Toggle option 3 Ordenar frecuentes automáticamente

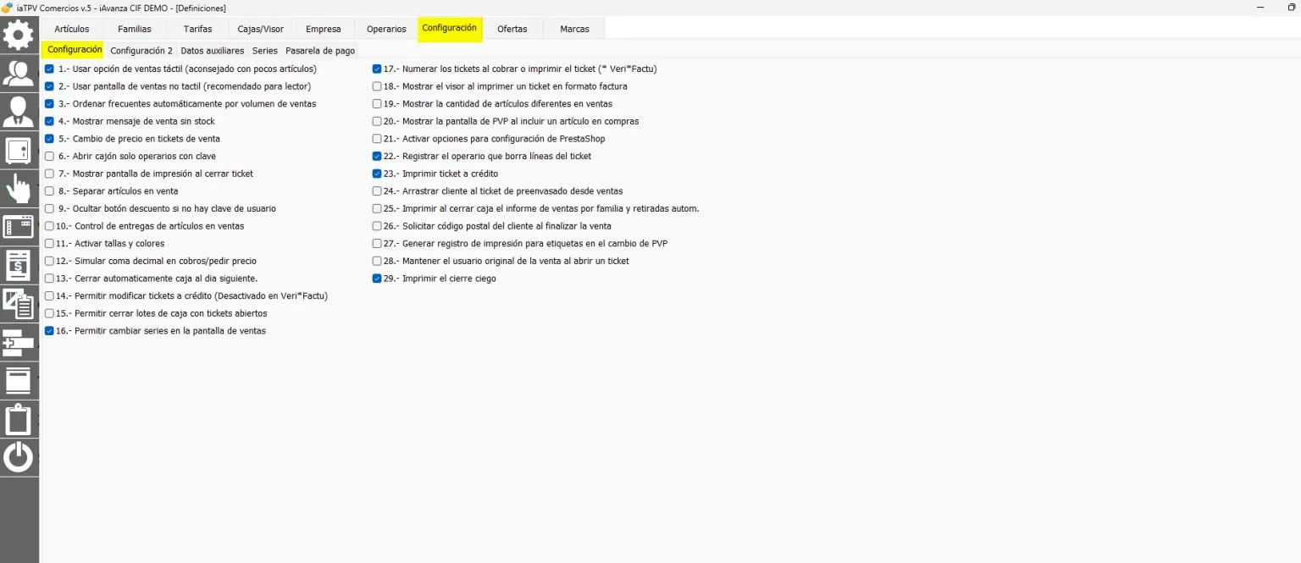coord(49,104)
